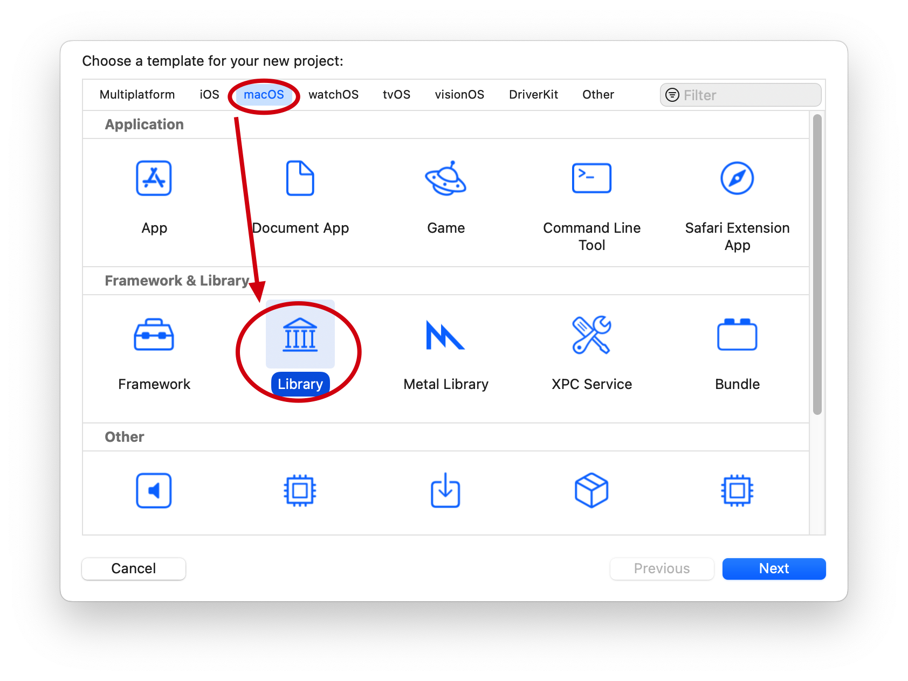
Task: Click the XPC Service label
Action: point(591,384)
